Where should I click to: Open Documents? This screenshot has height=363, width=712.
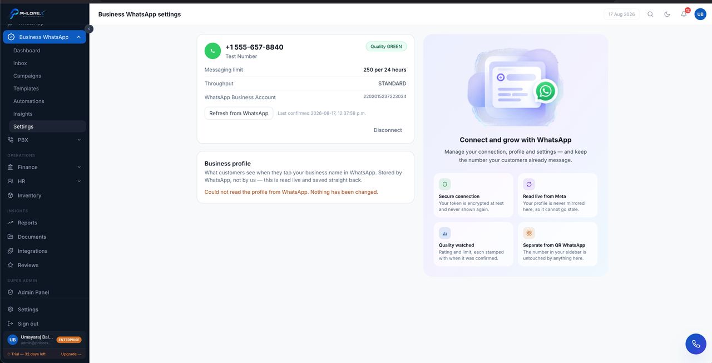tap(32, 237)
